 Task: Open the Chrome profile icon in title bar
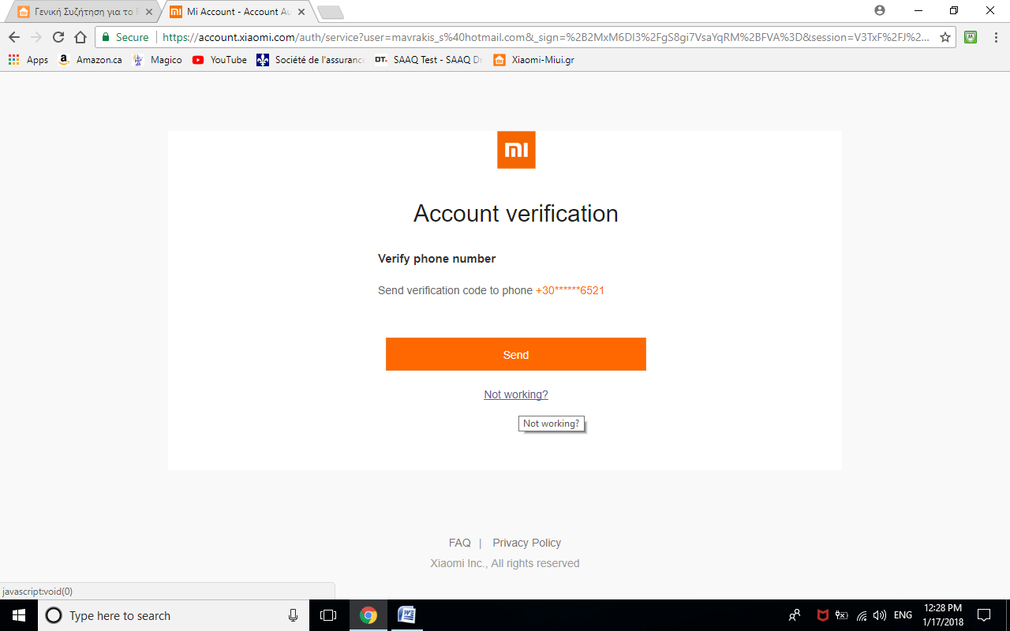(x=880, y=10)
